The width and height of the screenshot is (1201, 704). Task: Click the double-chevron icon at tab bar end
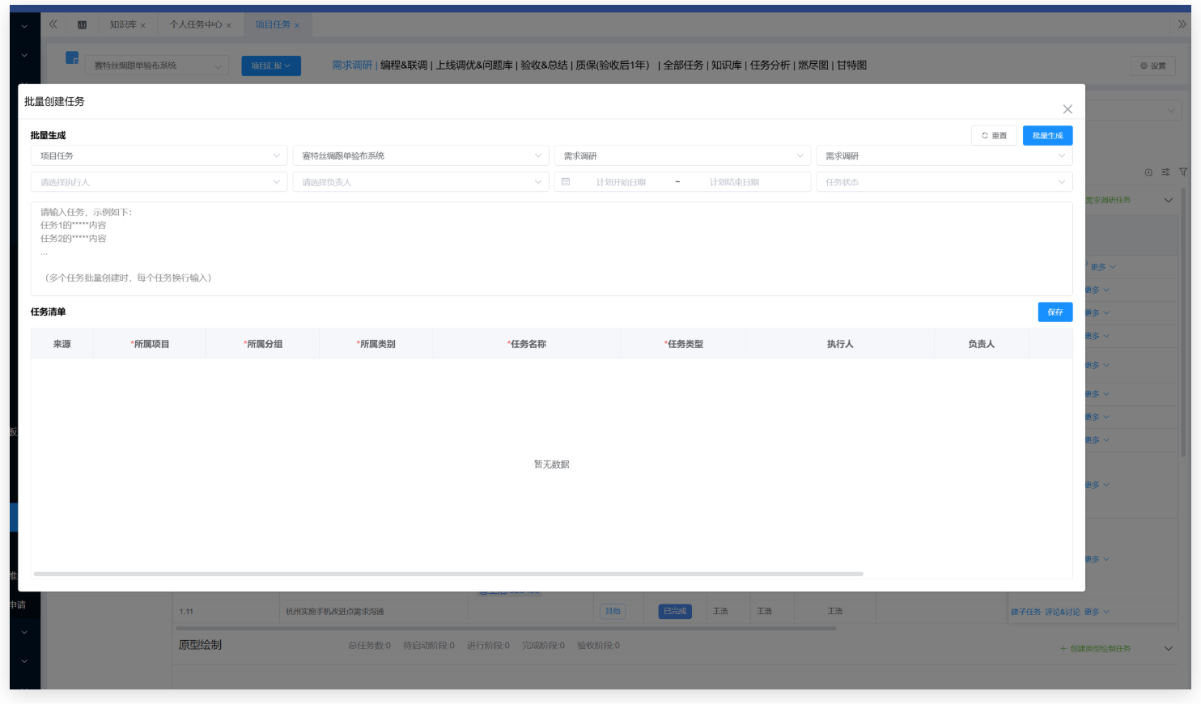(1182, 24)
